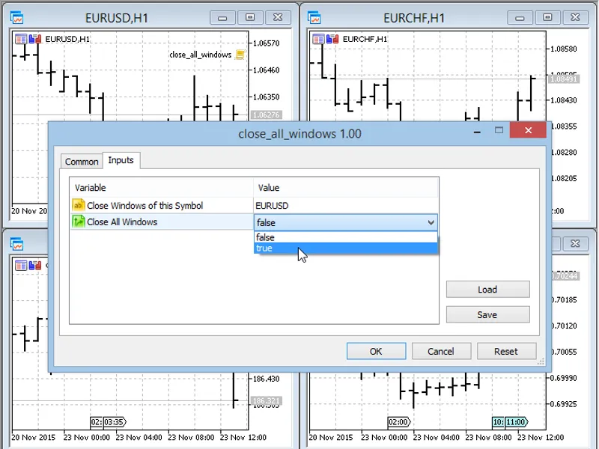The width and height of the screenshot is (599, 449).
Task: Click the close_all_windows 1.00 dialog title
Action: (x=300, y=134)
